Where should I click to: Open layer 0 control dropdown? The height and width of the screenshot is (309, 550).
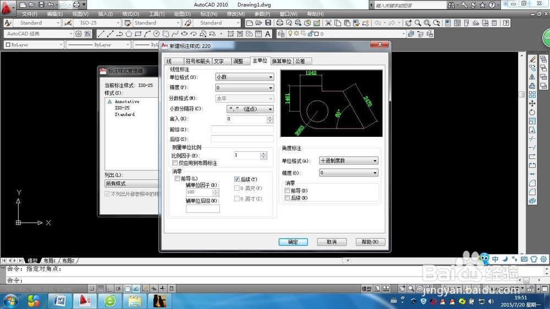[346, 34]
